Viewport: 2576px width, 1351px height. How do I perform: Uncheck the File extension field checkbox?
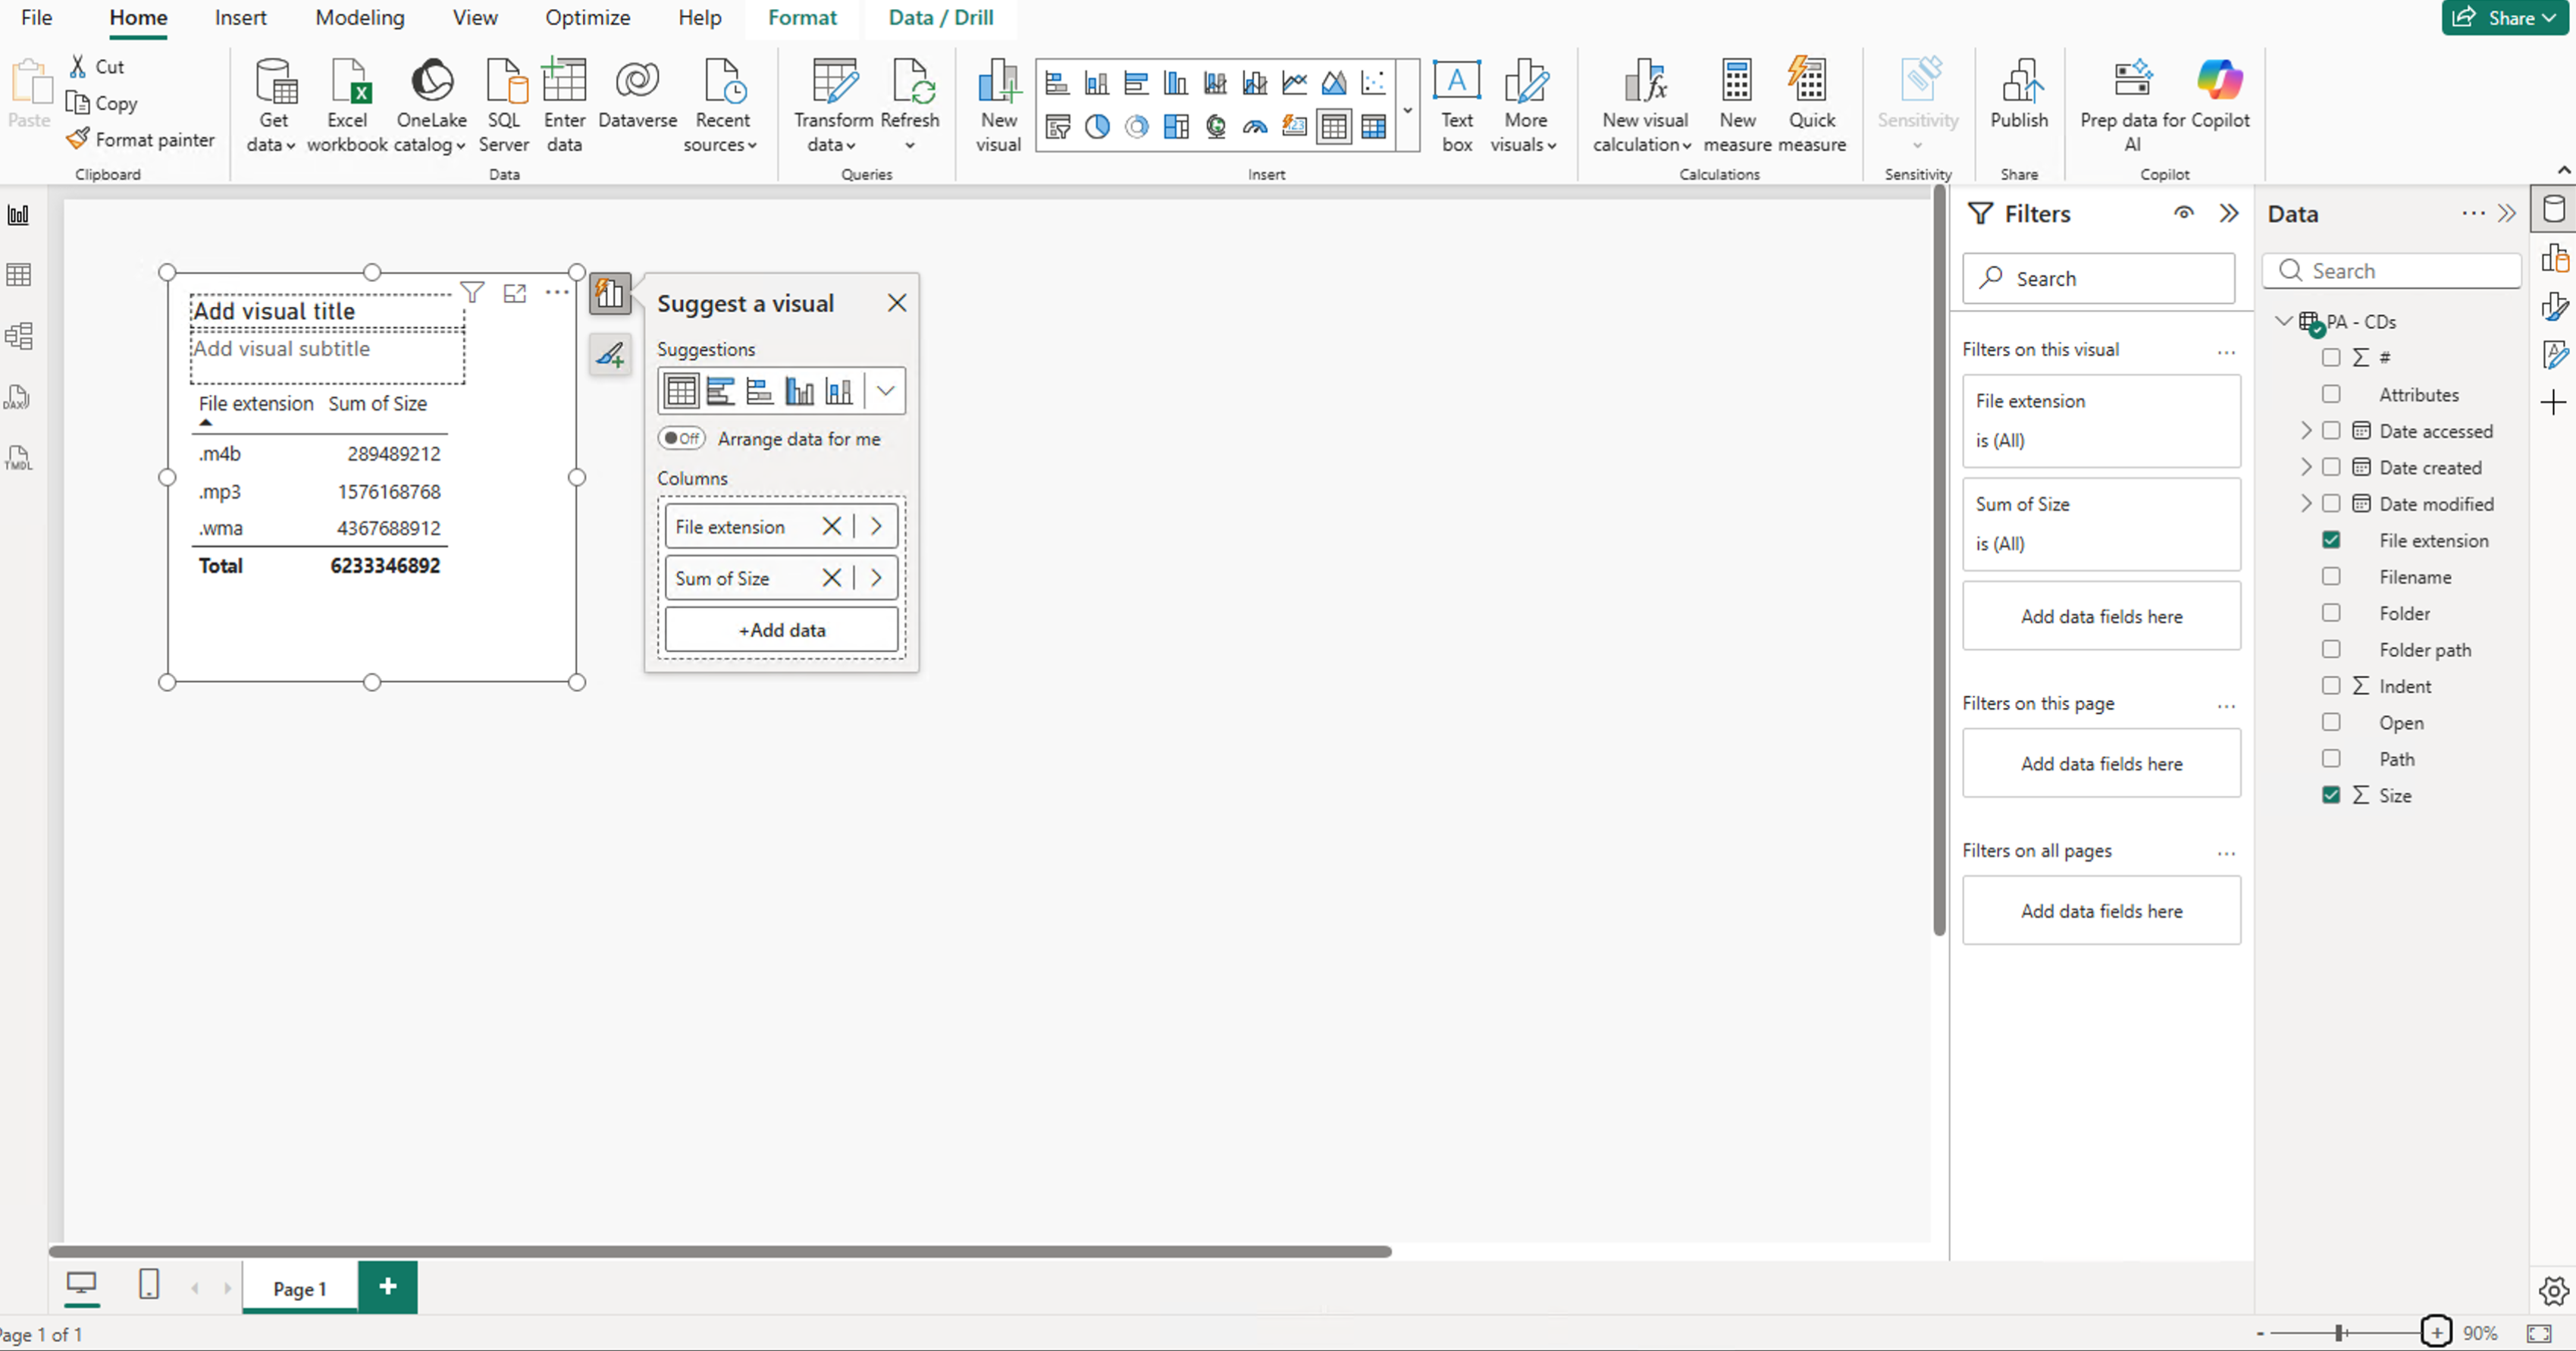(x=2331, y=540)
